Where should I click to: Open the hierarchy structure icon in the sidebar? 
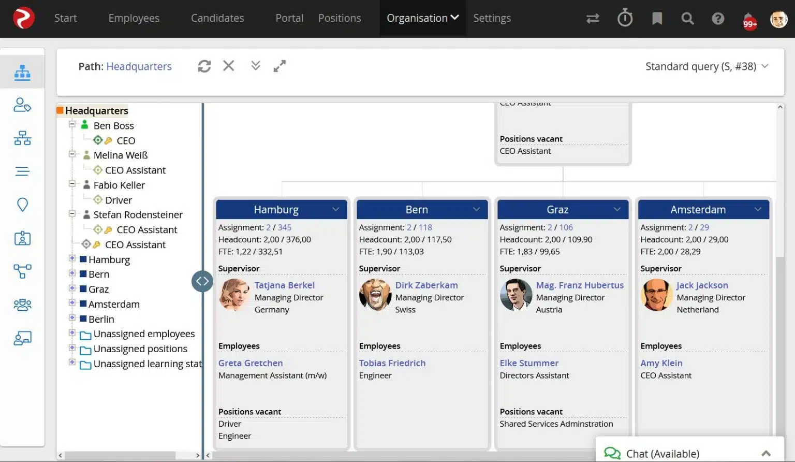[x=22, y=138]
